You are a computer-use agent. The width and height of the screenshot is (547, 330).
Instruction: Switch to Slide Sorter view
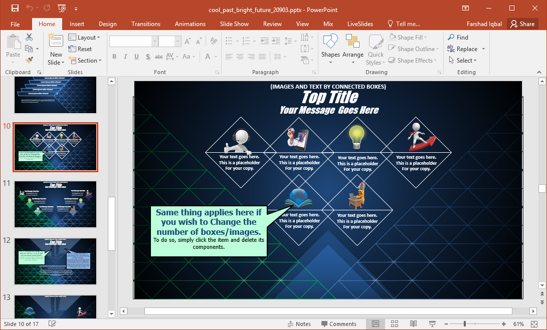[x=395, y=324]
